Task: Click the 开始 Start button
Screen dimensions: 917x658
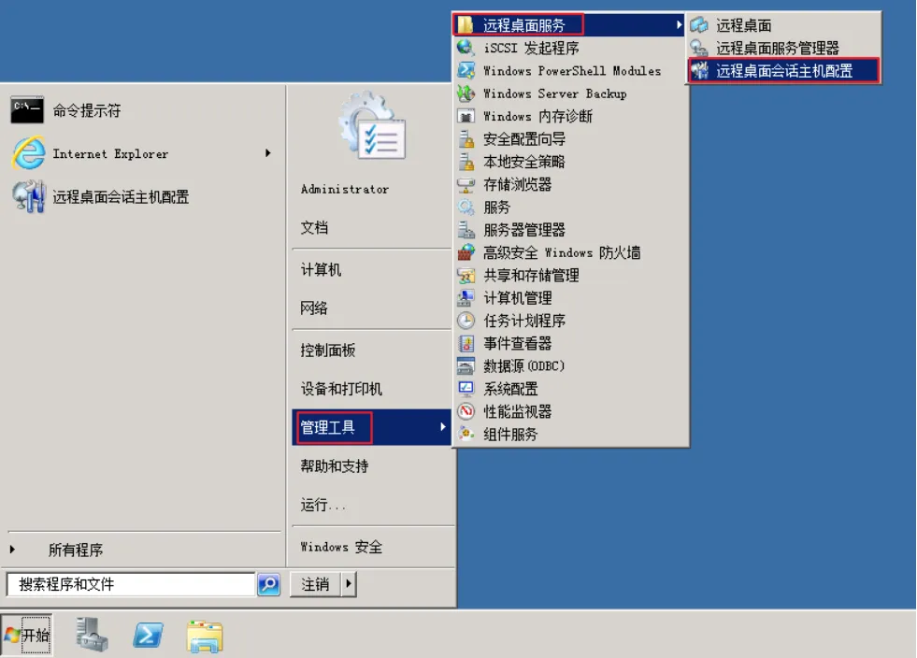Action: (27, 636)
